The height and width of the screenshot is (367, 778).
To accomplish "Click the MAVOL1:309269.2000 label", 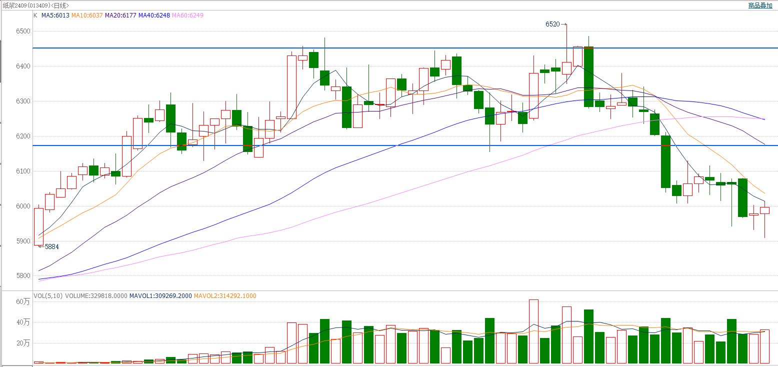I will tap(160, 296).
